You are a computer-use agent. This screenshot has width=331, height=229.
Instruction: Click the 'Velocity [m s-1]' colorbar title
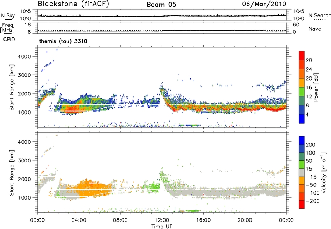point(324,172)
